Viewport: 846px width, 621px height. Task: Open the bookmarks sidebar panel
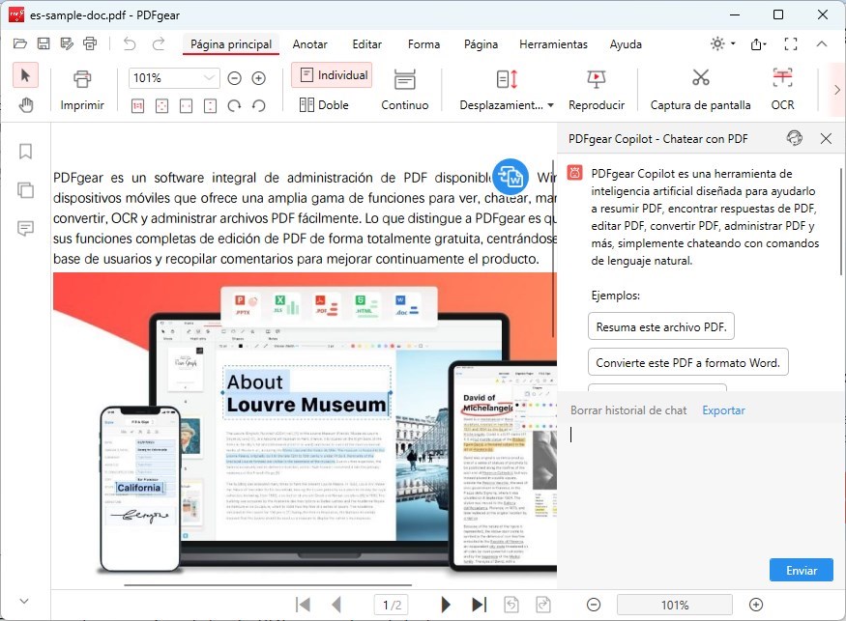[x=26, y=152]
